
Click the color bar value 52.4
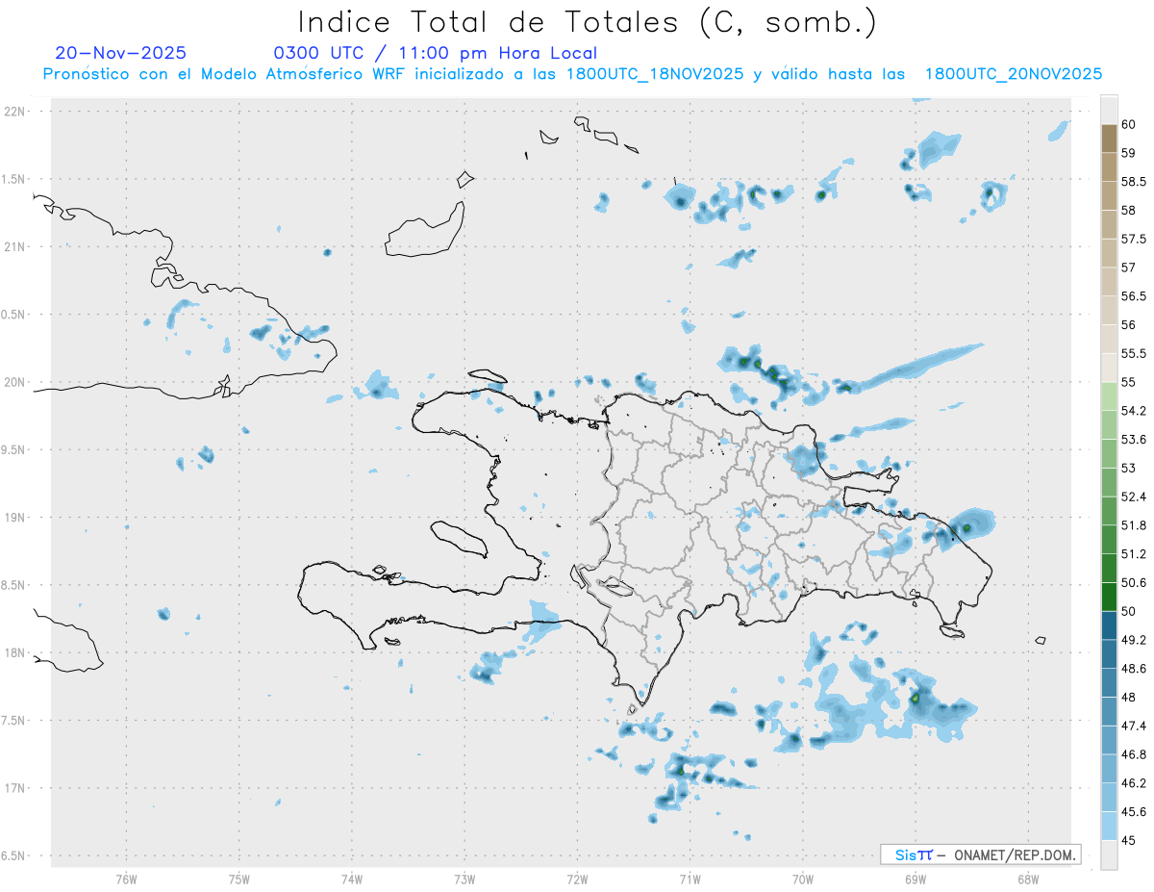1133,497
